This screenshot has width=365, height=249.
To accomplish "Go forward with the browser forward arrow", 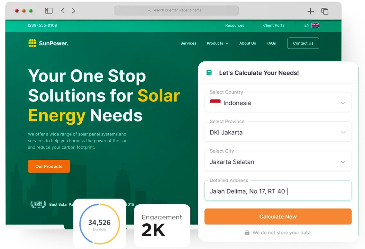I will point(73,11).
